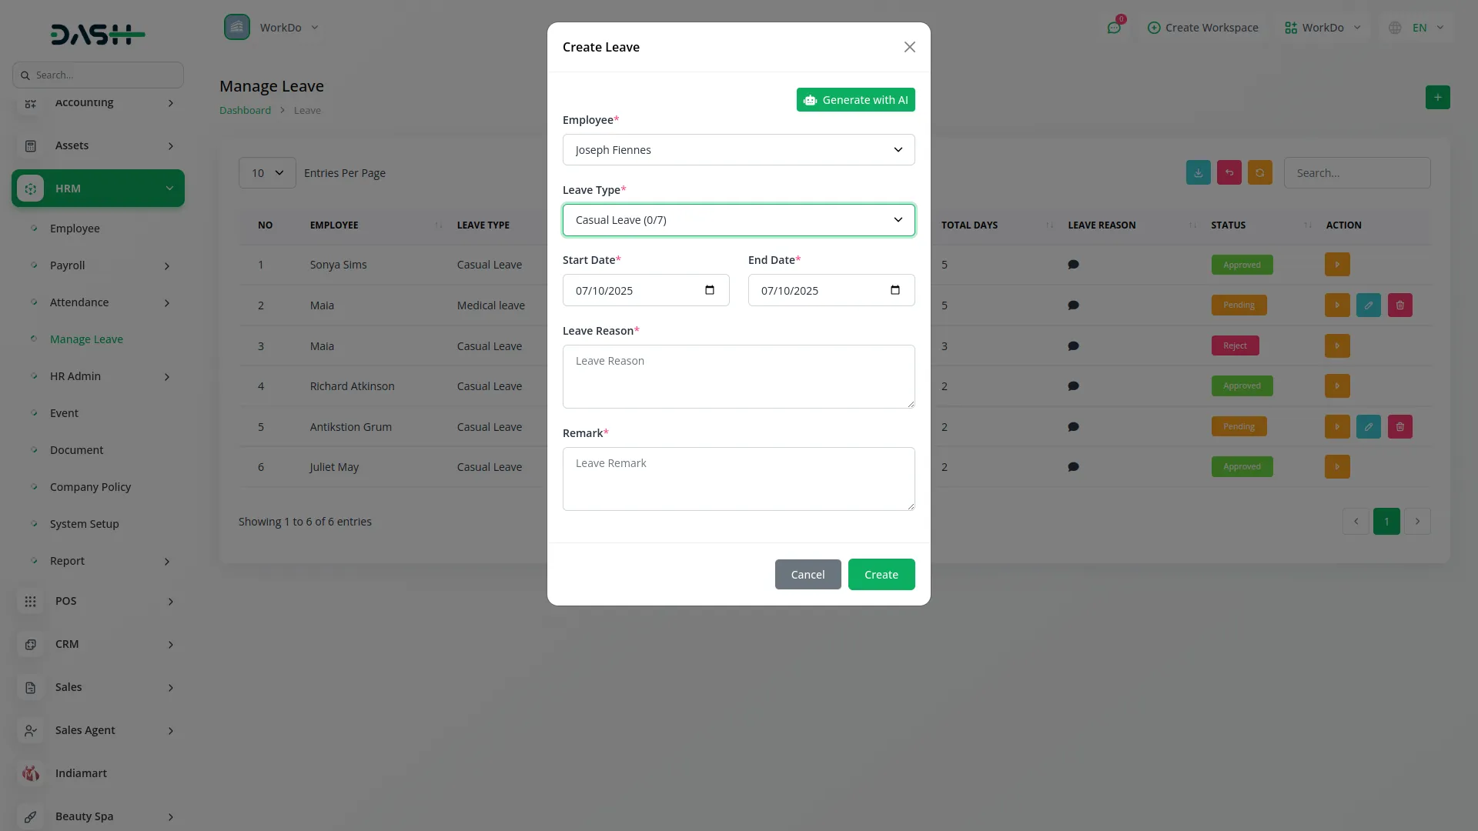Delete Antikstion Grum's leave with the trash icon

click(x=1399, y=426)
